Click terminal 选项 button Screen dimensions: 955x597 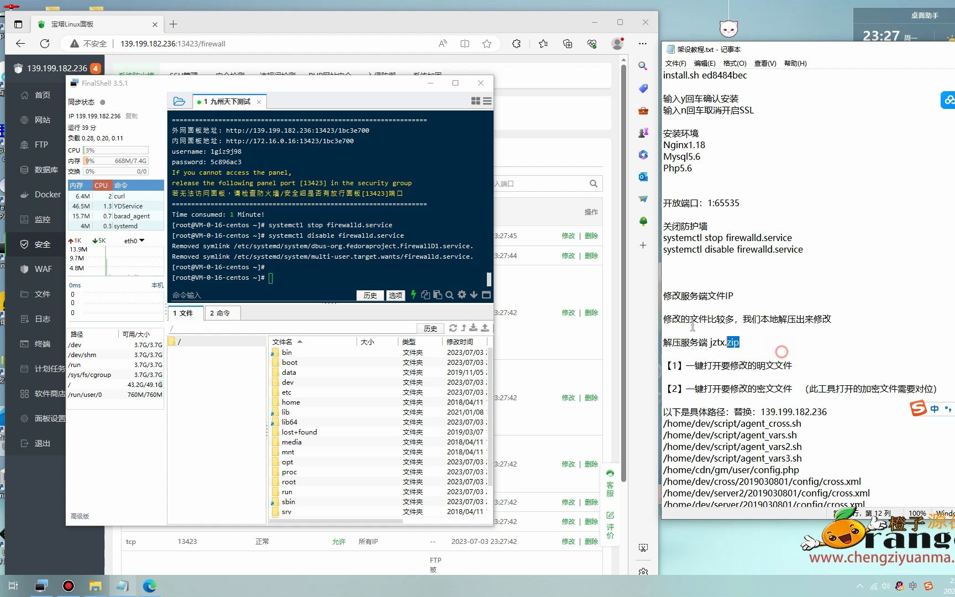pos(396,295)
